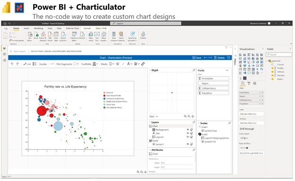Pin the Scales panel
The image size is (295, 181).
click(230, 123)
